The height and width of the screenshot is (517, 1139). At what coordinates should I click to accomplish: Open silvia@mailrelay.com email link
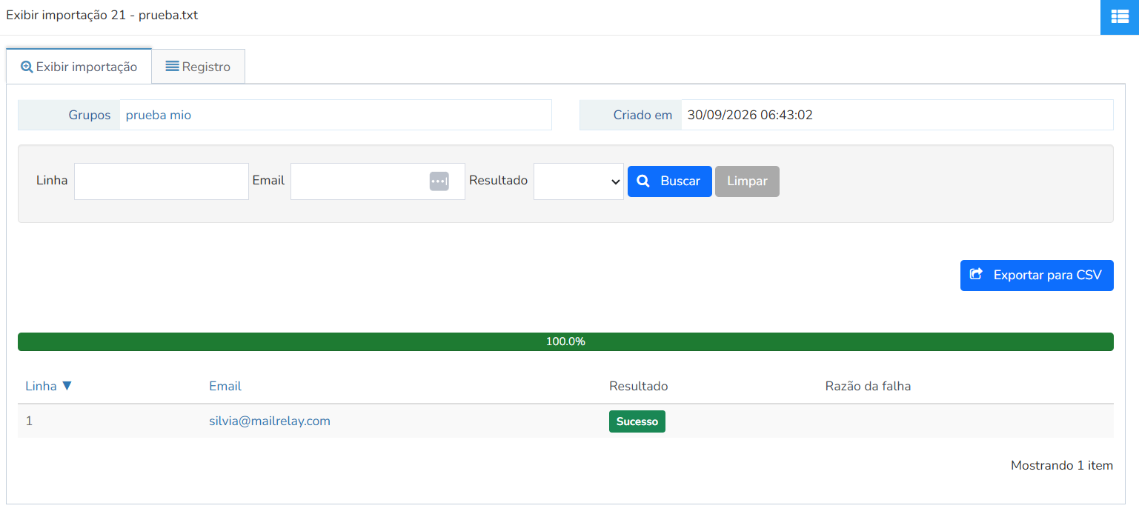(270, 421)
